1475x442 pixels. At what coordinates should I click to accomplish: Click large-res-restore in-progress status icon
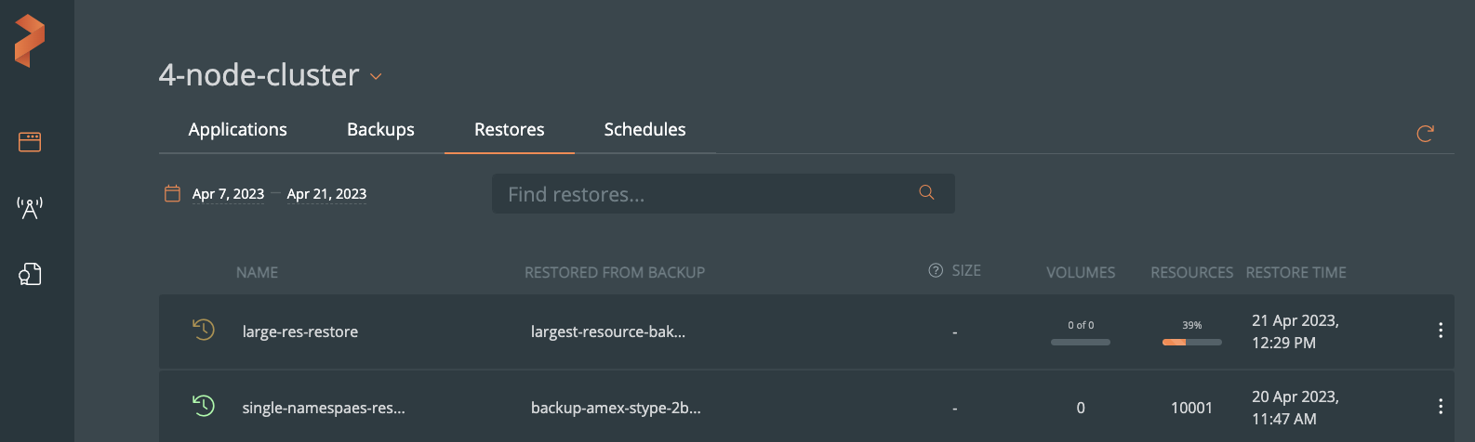pyautogui.click(x=204, y=330)
